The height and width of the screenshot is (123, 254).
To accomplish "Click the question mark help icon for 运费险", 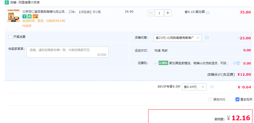I will coord(238,63).
